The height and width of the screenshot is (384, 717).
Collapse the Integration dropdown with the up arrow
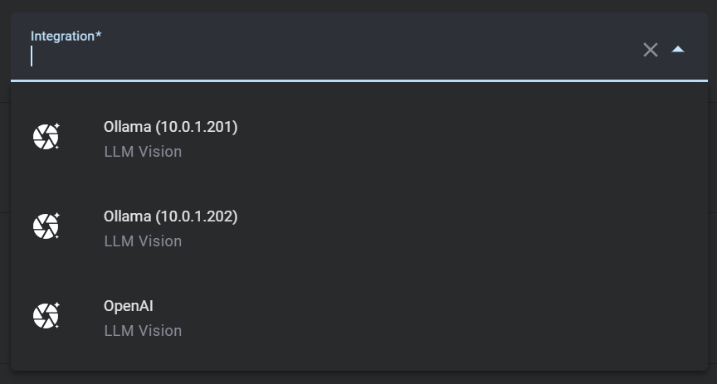click(678, 50)
